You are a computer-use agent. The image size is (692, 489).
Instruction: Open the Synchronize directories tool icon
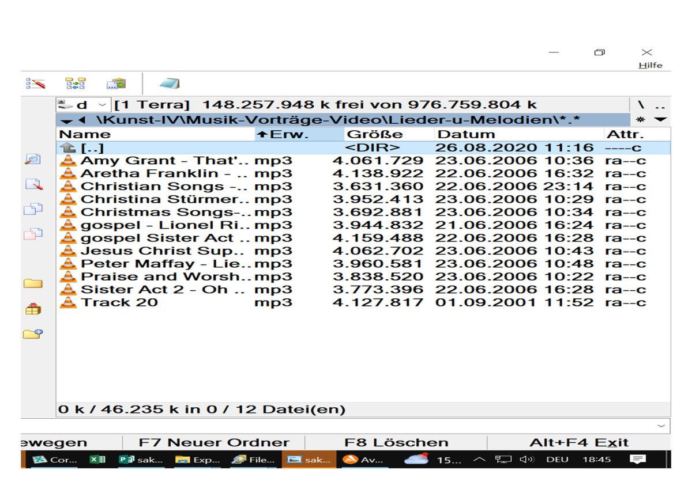coord(76,84)
